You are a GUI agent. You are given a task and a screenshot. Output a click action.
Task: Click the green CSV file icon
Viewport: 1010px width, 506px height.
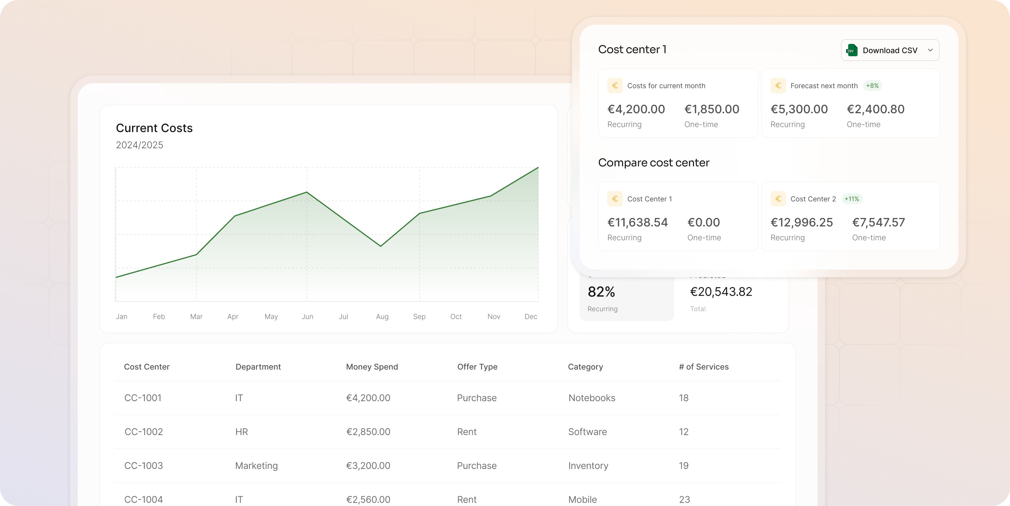[851, 50]
